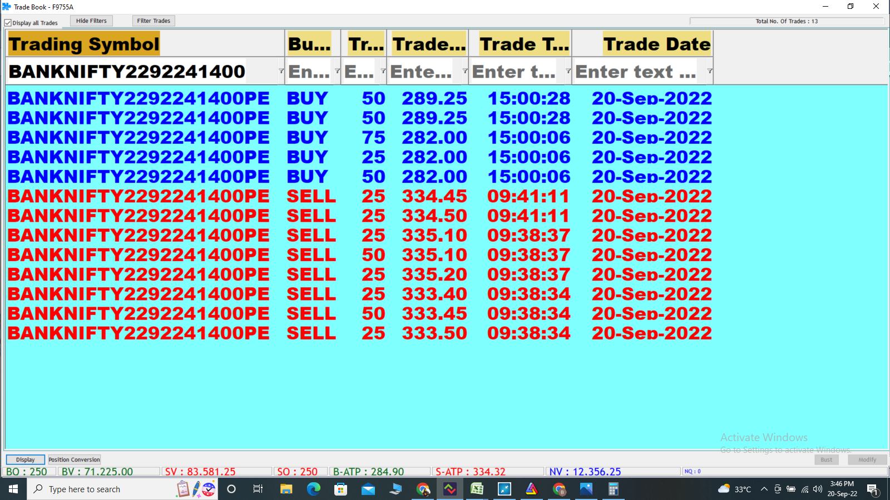Click the Trading Symbol filter input field
890x500 pixels.
[142, 71]
